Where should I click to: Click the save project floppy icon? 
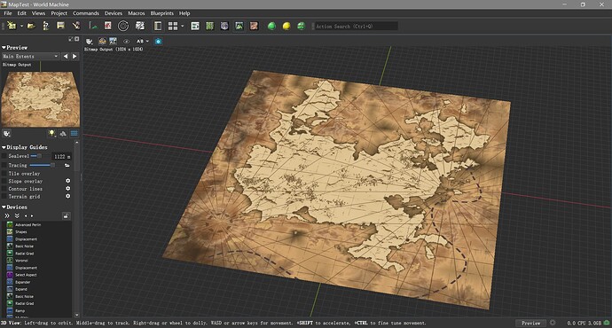60,26
